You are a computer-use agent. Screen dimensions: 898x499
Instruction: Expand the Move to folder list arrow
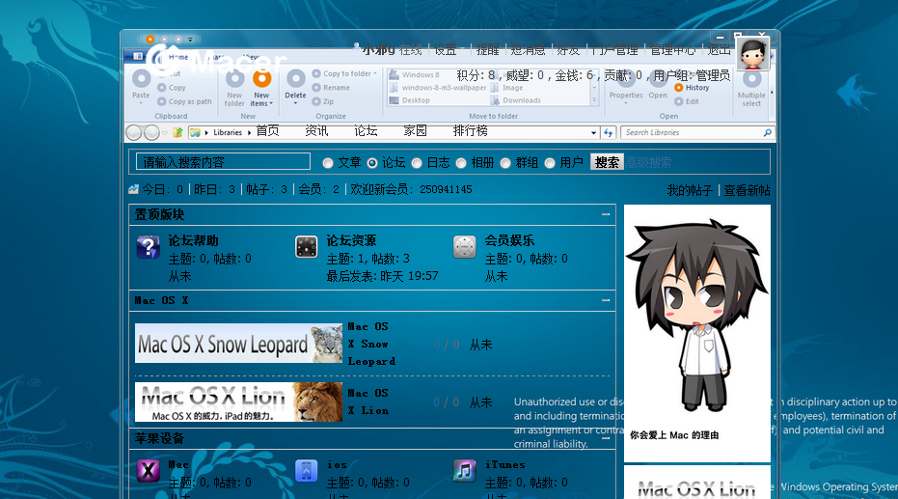[594, 100]
